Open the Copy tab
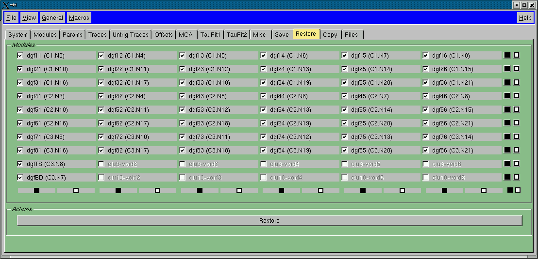This screenshot has width=538, height=259. point(330,34)
